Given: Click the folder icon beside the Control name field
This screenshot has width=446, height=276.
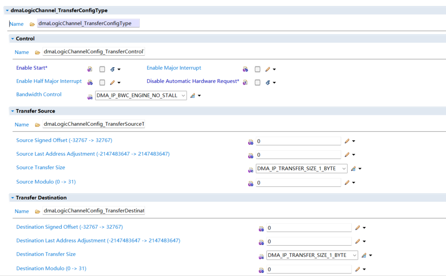Looking at the screenshot, I should [x=38, y=52].
